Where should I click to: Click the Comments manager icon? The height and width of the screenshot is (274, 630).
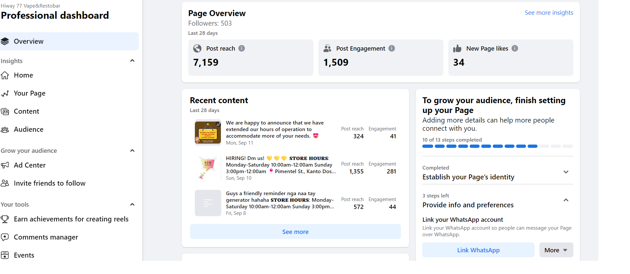[x=5, y=237]
